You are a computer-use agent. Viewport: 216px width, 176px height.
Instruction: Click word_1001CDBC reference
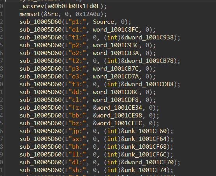click(116, 92)
